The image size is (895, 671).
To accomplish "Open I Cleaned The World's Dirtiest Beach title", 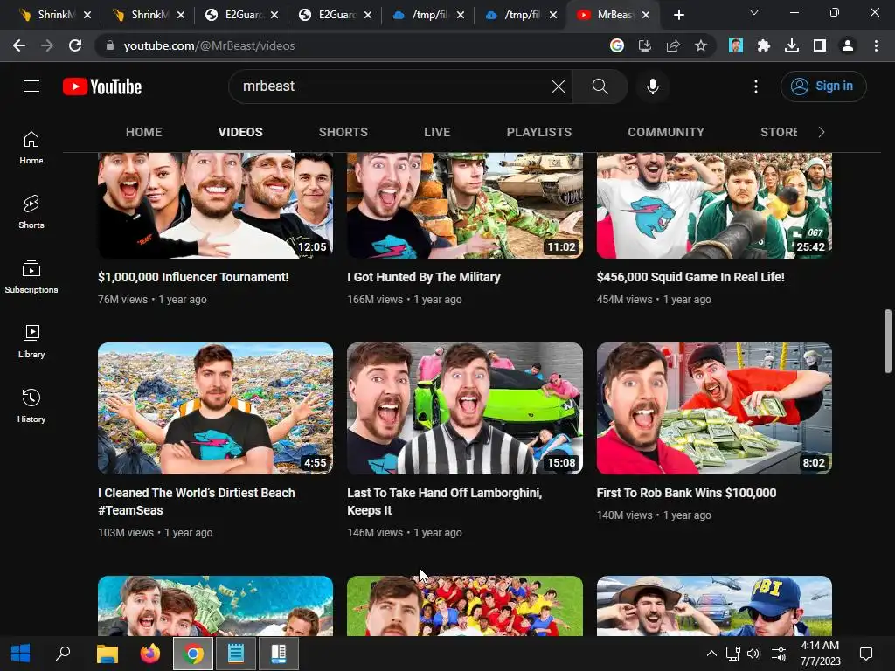I will point(197,501).
